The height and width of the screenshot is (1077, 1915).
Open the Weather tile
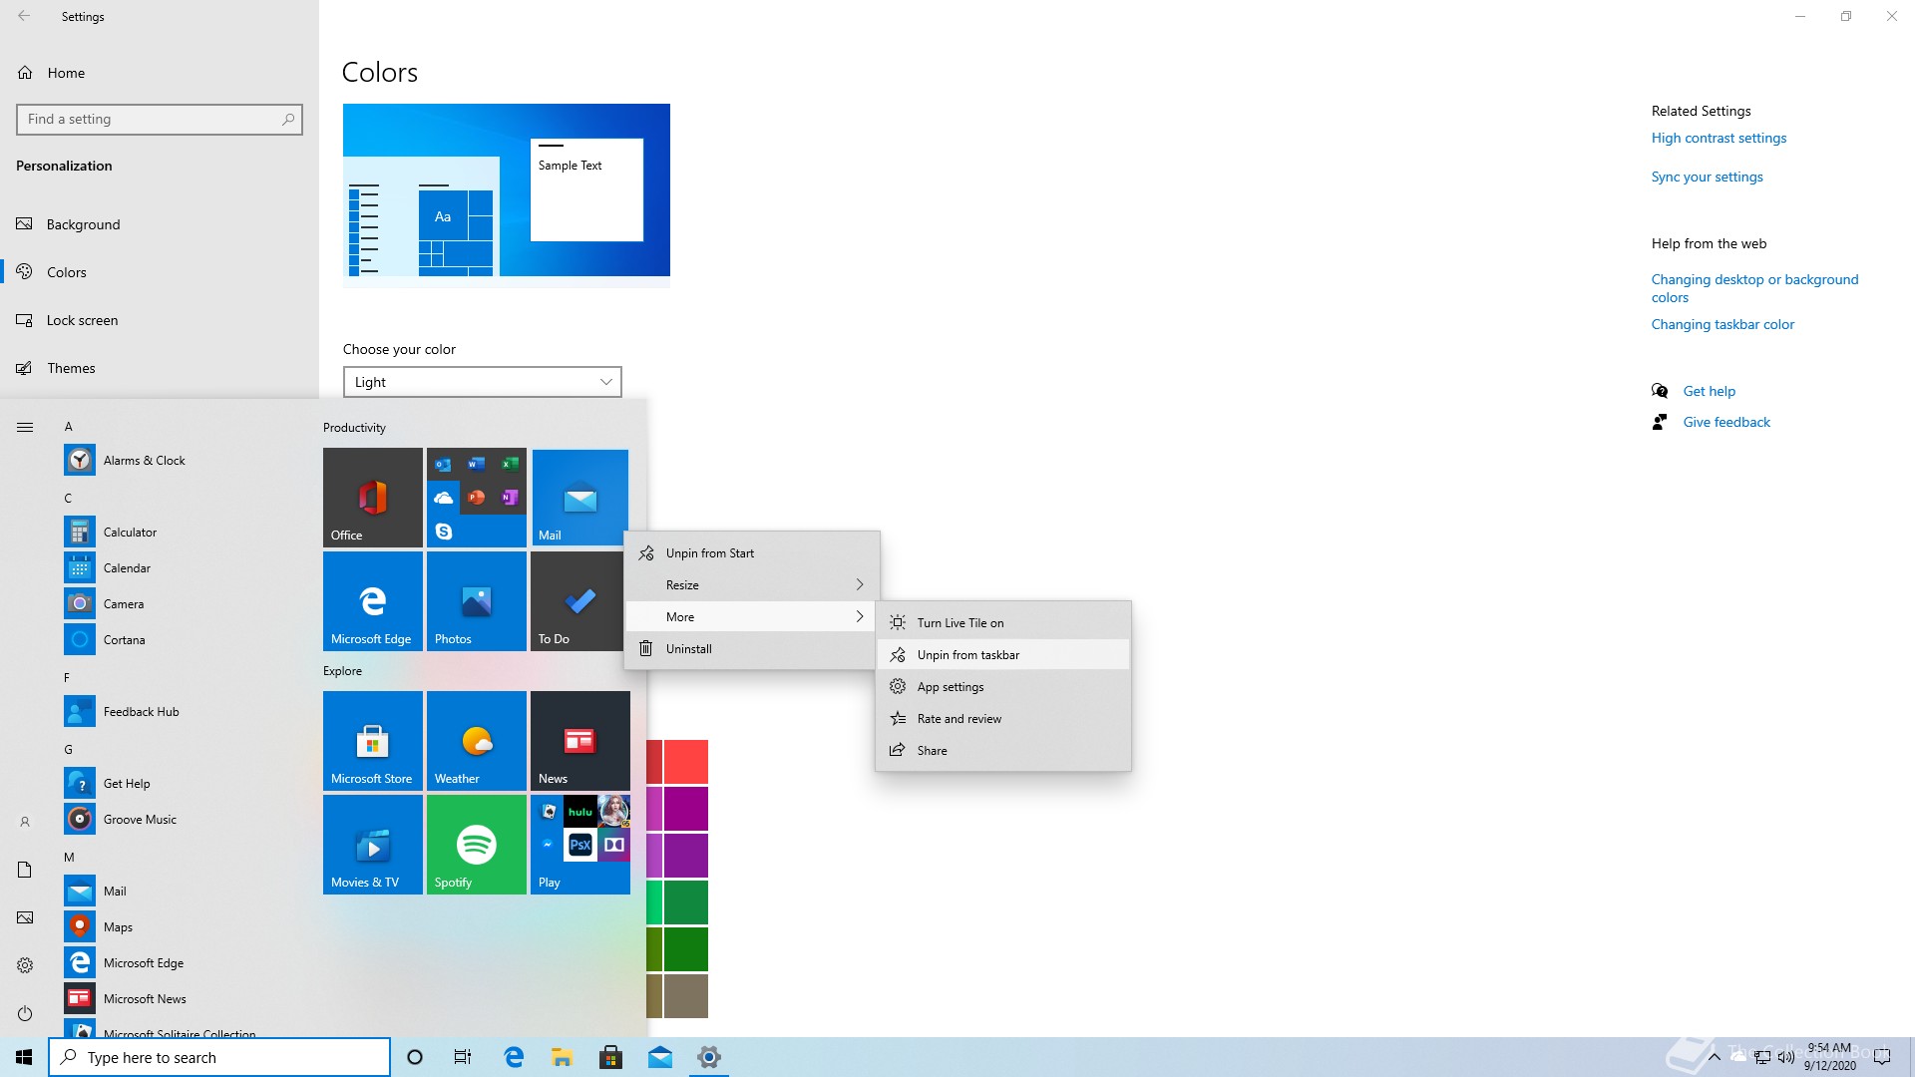tap(476, 740)
